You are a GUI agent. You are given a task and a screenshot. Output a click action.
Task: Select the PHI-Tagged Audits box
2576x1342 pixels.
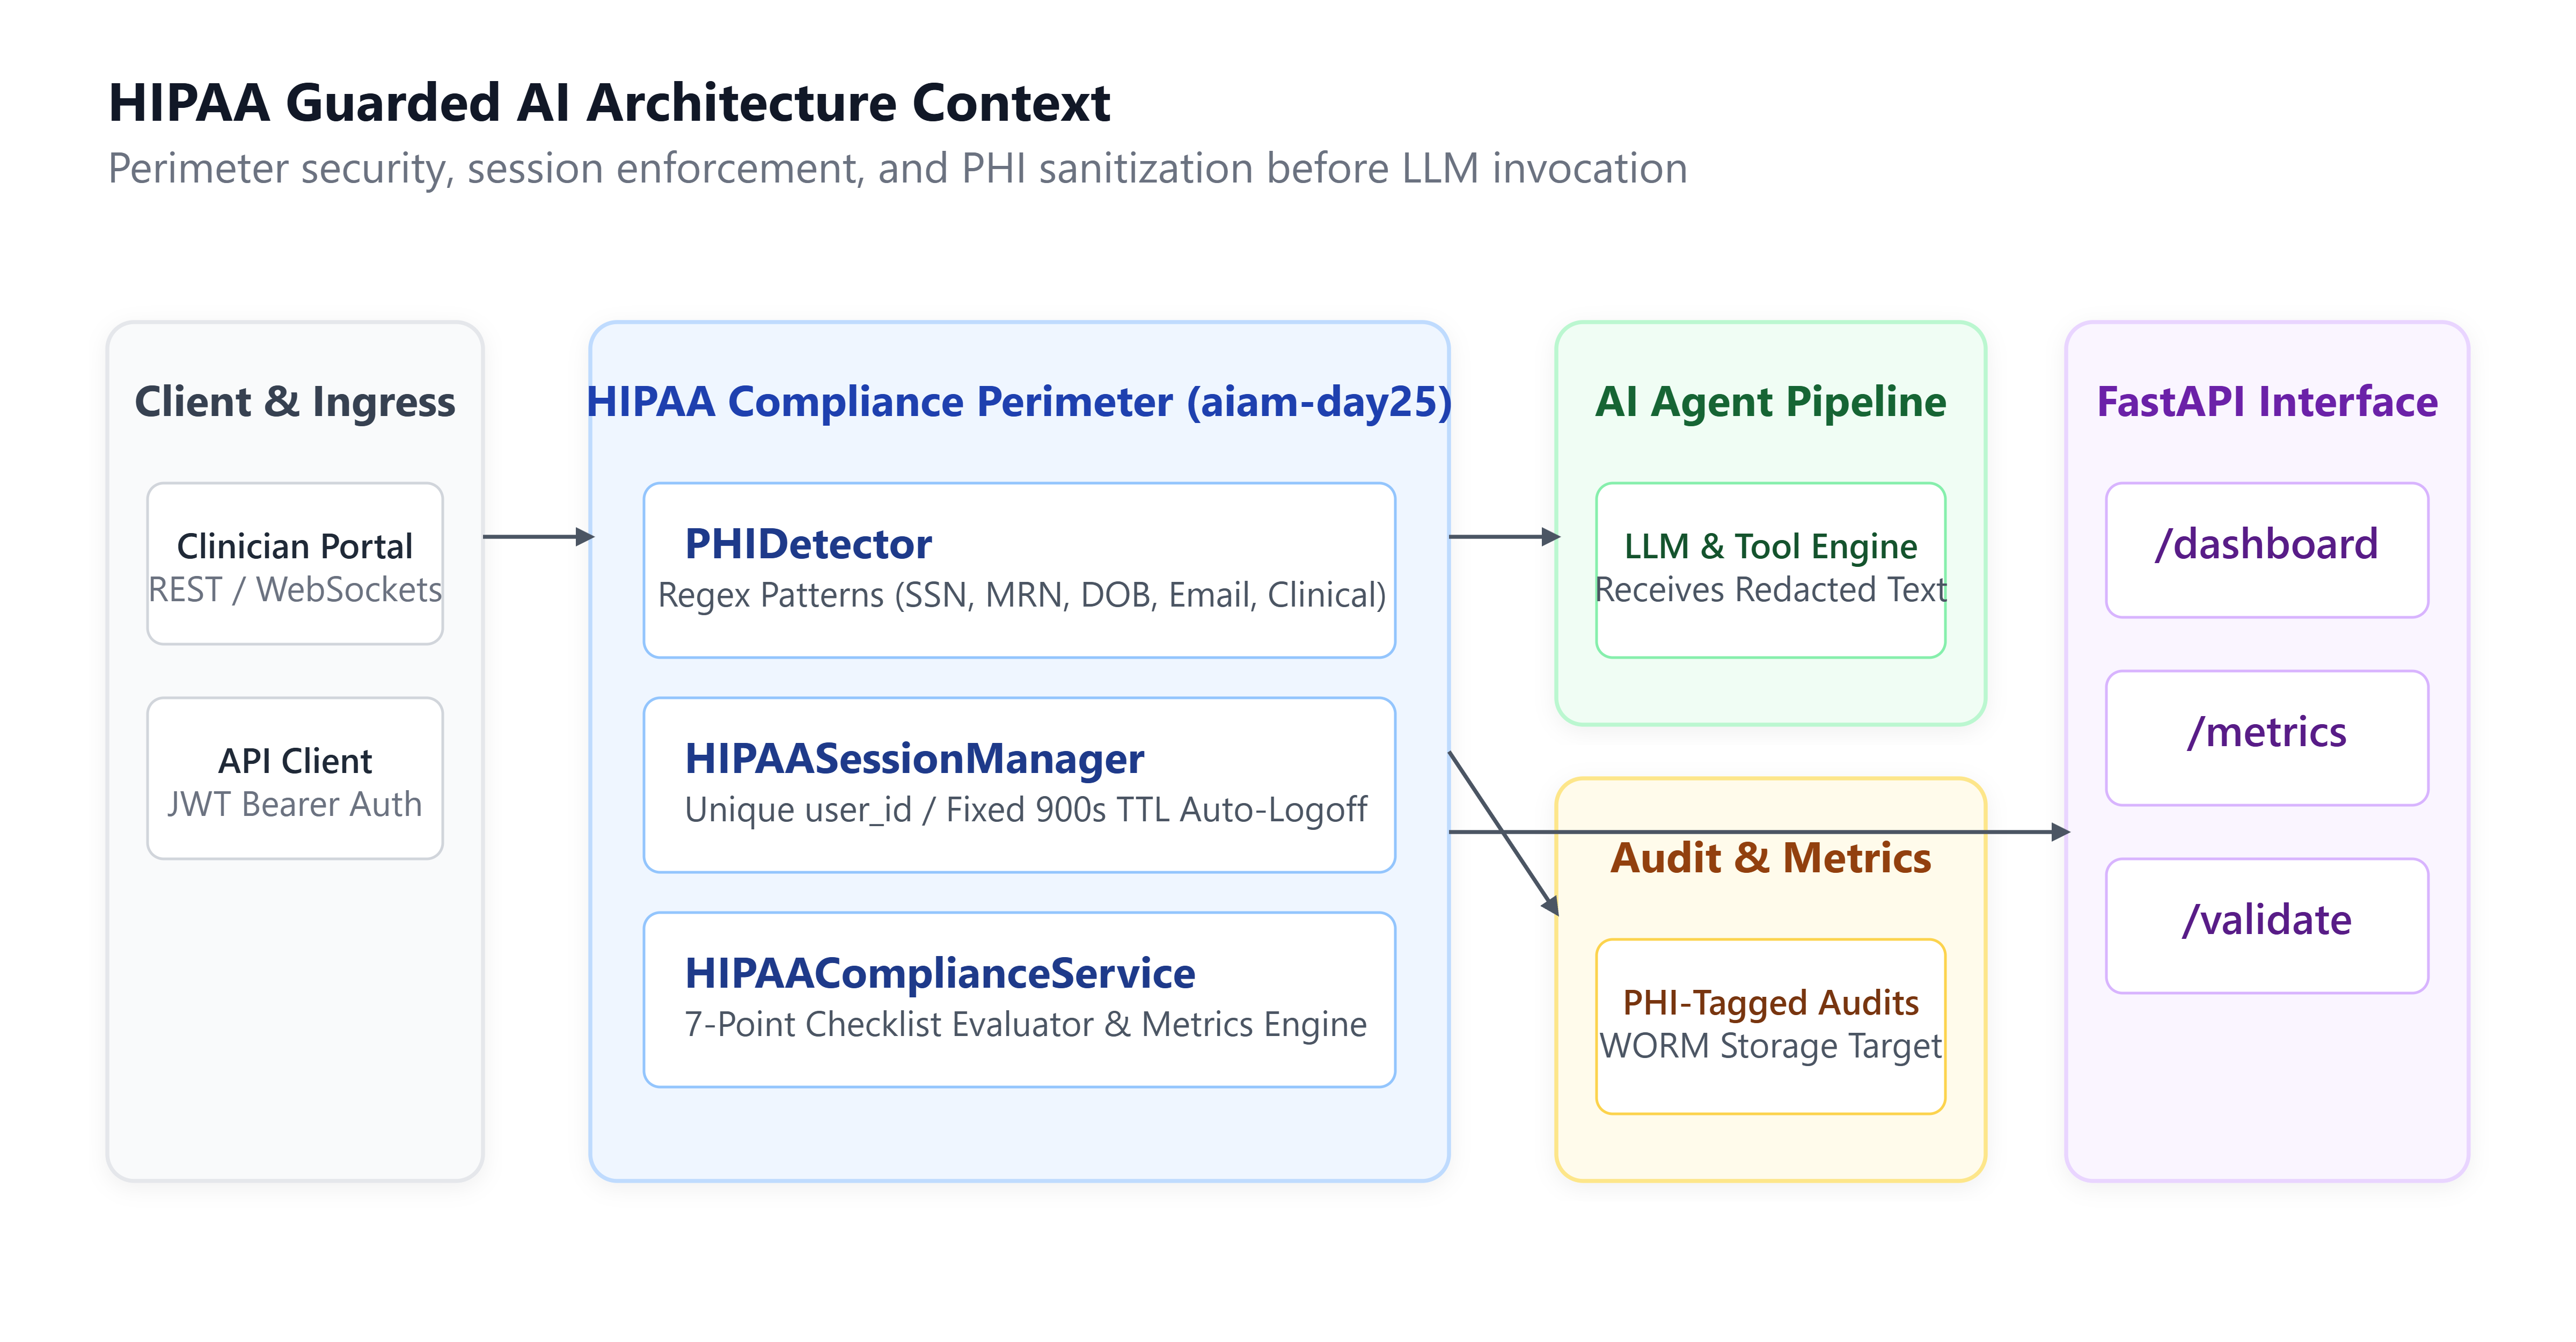[1770, 1026]
